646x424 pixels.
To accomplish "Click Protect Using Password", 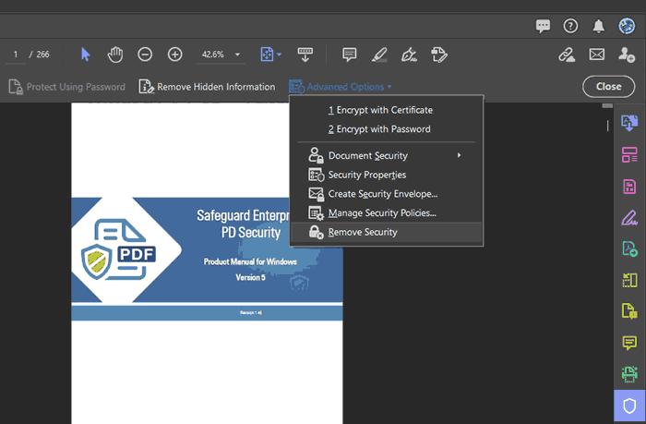I will [x=67, y=87].
